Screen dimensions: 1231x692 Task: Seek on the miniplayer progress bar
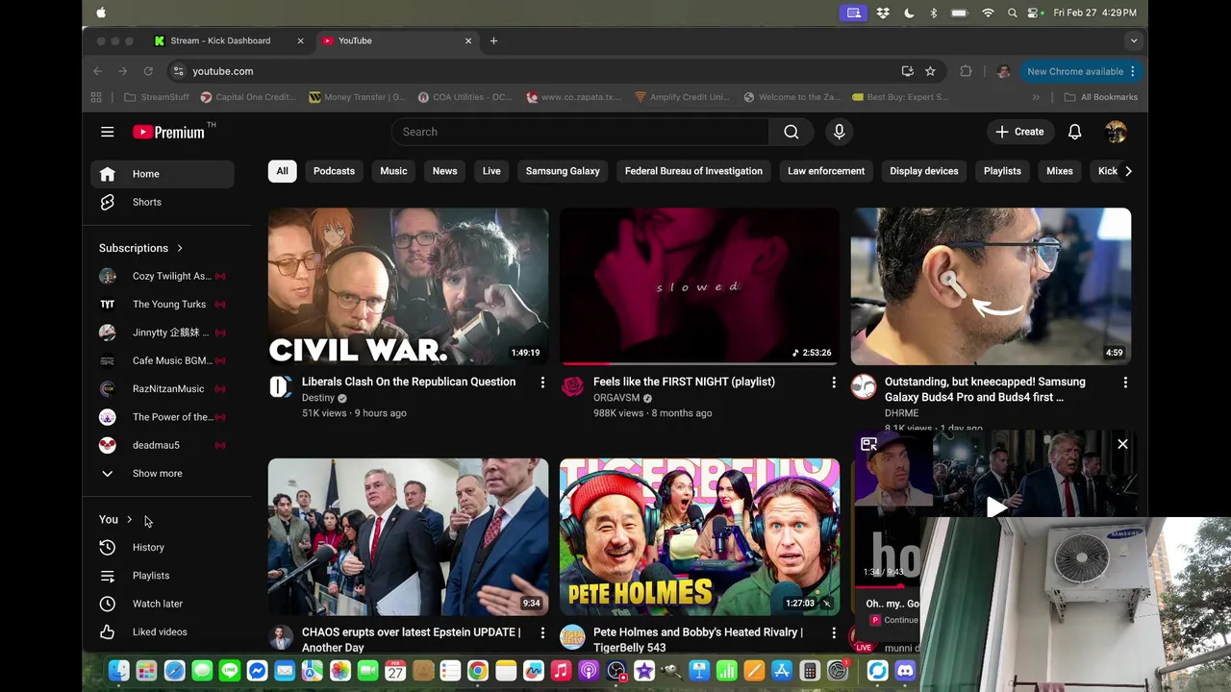click(x=887, y=586)
